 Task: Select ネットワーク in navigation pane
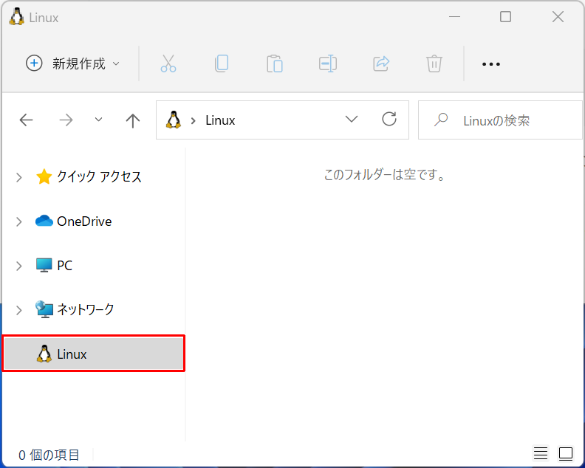(75, 309)
